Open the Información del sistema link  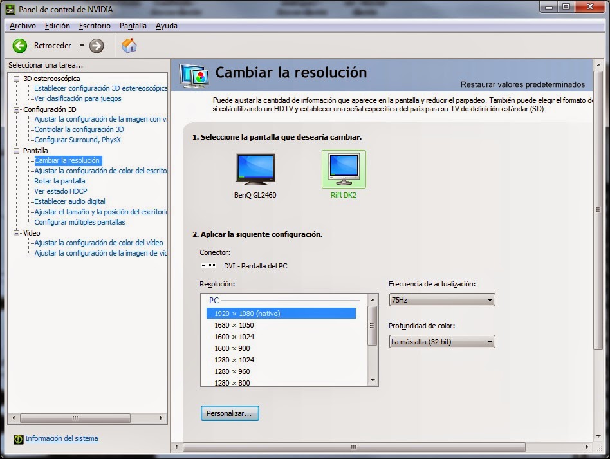[62, 439]
